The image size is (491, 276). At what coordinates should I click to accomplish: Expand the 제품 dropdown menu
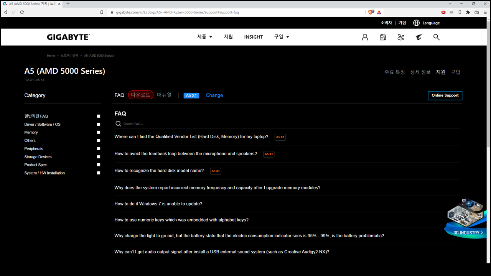[x=205, y=37]
